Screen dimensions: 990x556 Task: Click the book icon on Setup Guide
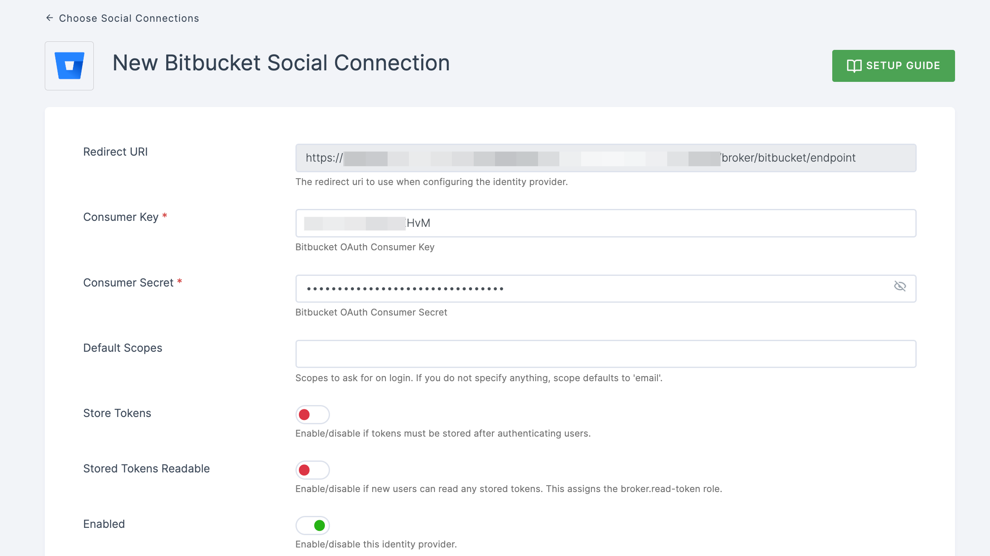tap(854, 66)
